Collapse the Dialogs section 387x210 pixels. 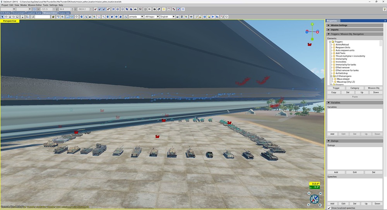[355, 141]
